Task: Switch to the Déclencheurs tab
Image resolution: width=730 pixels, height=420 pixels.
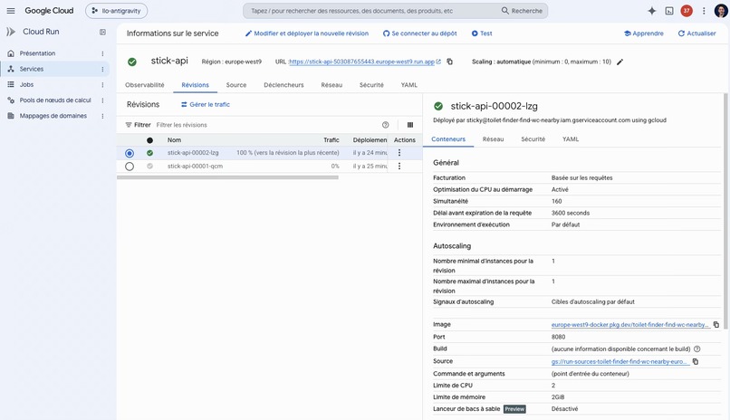Action: 283,85
